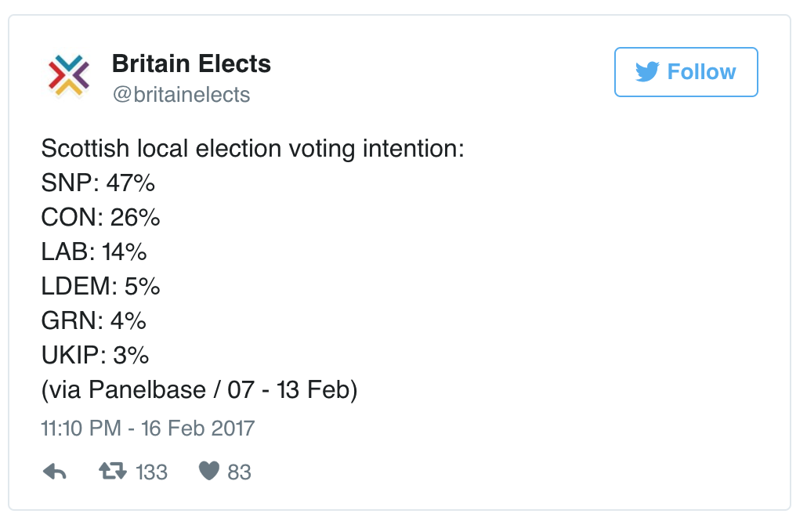Screen dimensions: 807x528
Task: Click the SNP: 47% line
Action: (98, 183)
